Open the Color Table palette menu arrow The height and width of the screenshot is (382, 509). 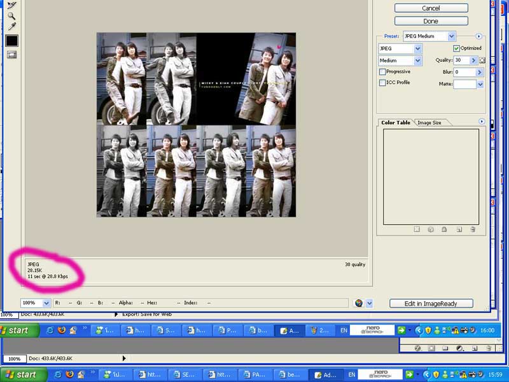click(x=482, y=122)
